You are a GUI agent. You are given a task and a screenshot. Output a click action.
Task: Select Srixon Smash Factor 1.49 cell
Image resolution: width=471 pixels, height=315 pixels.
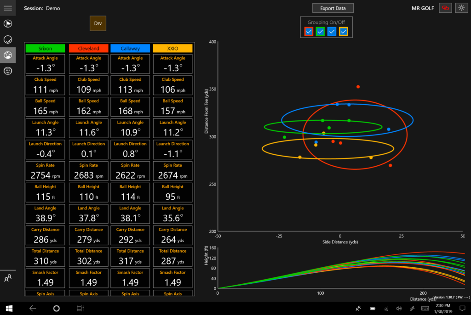(x=46, y=278)
